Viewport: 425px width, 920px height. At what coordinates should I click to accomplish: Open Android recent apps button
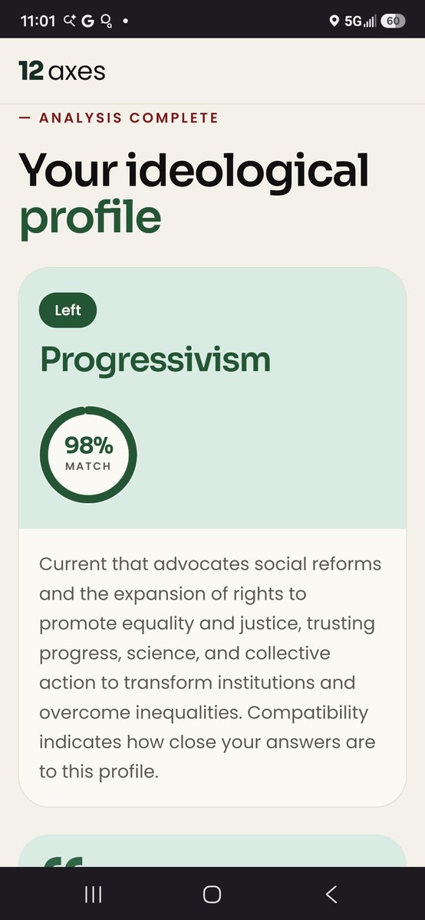click(94, 894)
